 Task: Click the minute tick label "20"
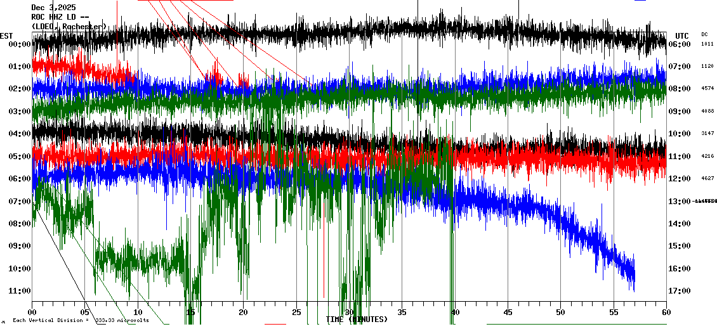243,312
